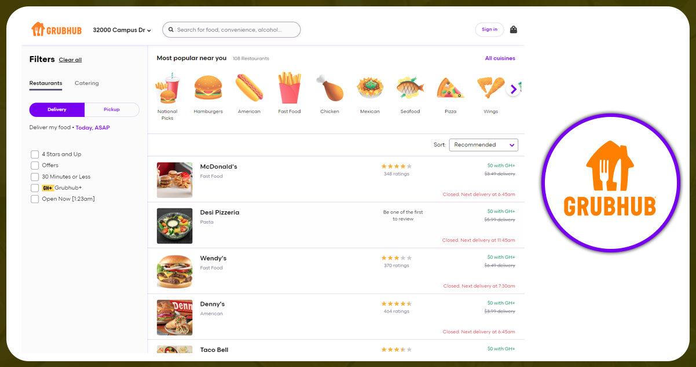This screenshot has width=696, height=367.
Task: Click the Sign in button
Action: point(489,30)
